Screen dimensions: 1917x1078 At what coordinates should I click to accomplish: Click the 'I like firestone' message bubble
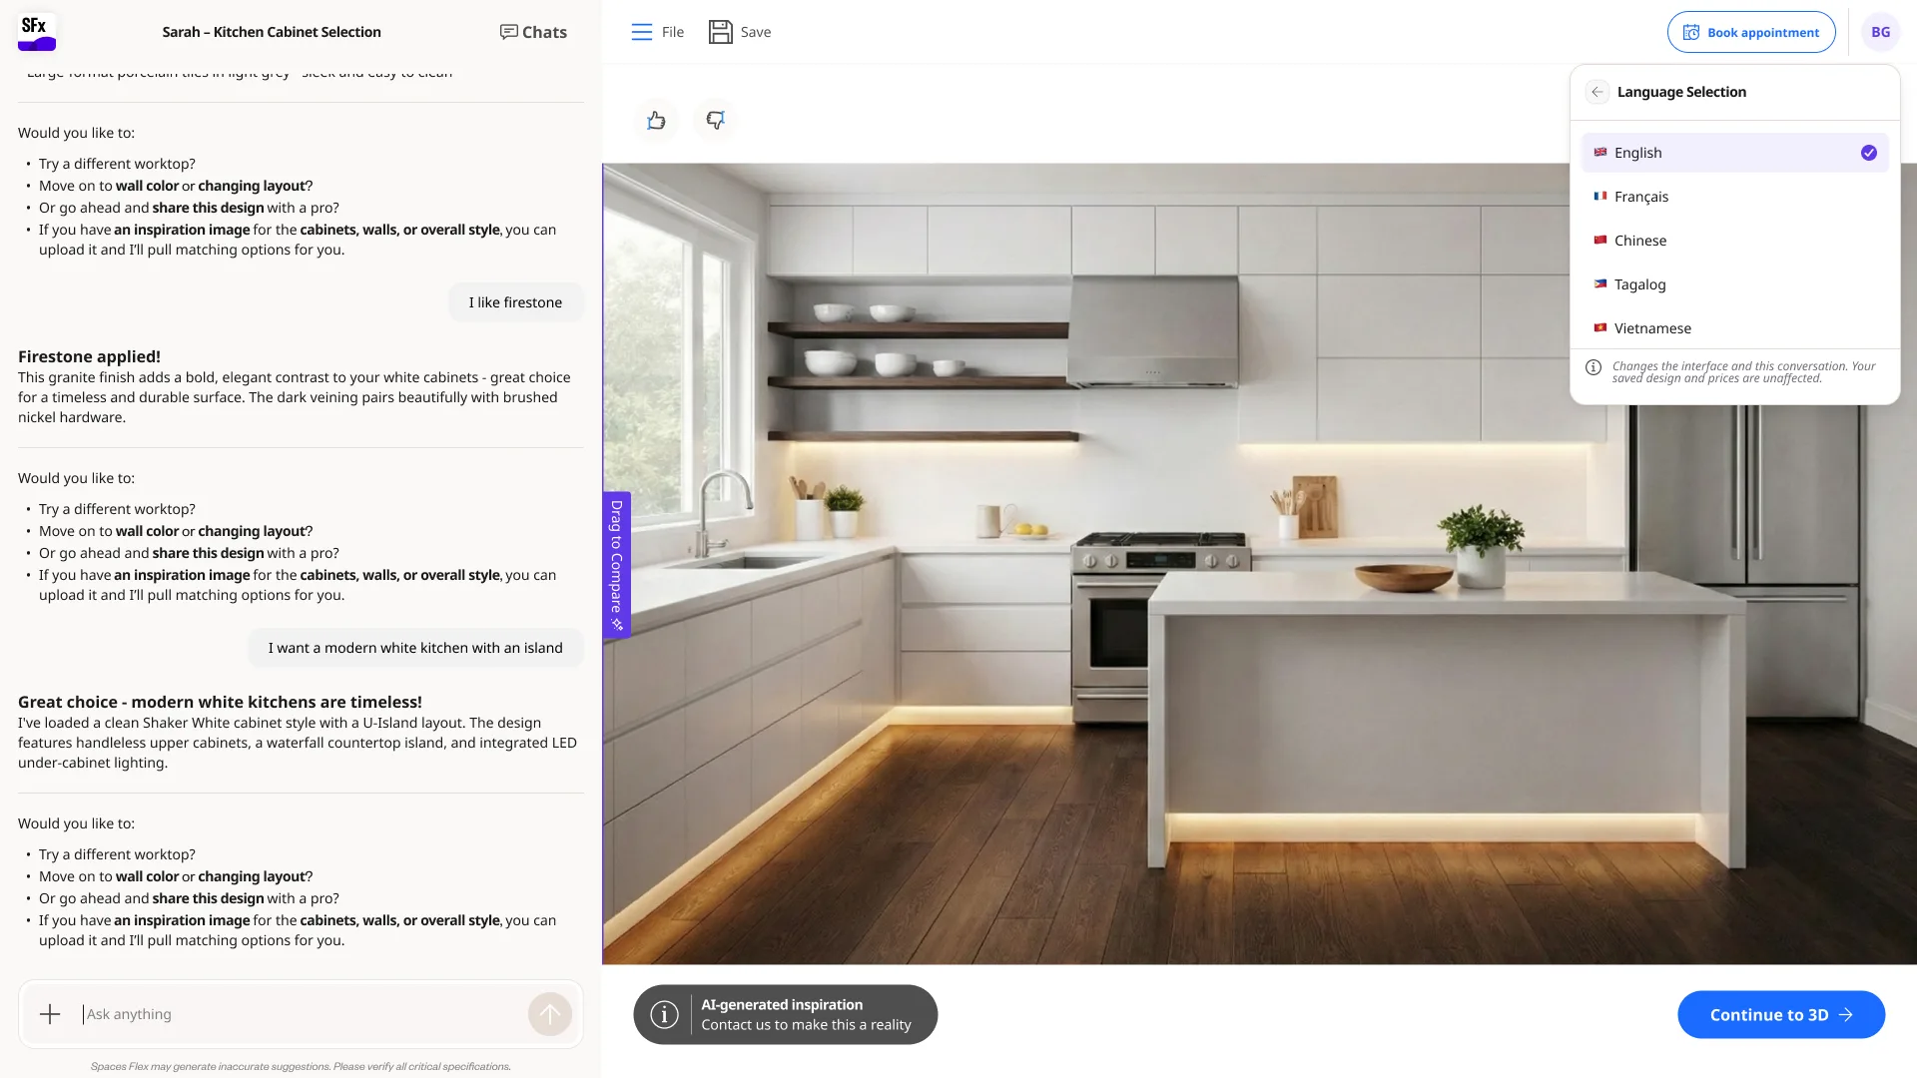click(x=515, y=302)
